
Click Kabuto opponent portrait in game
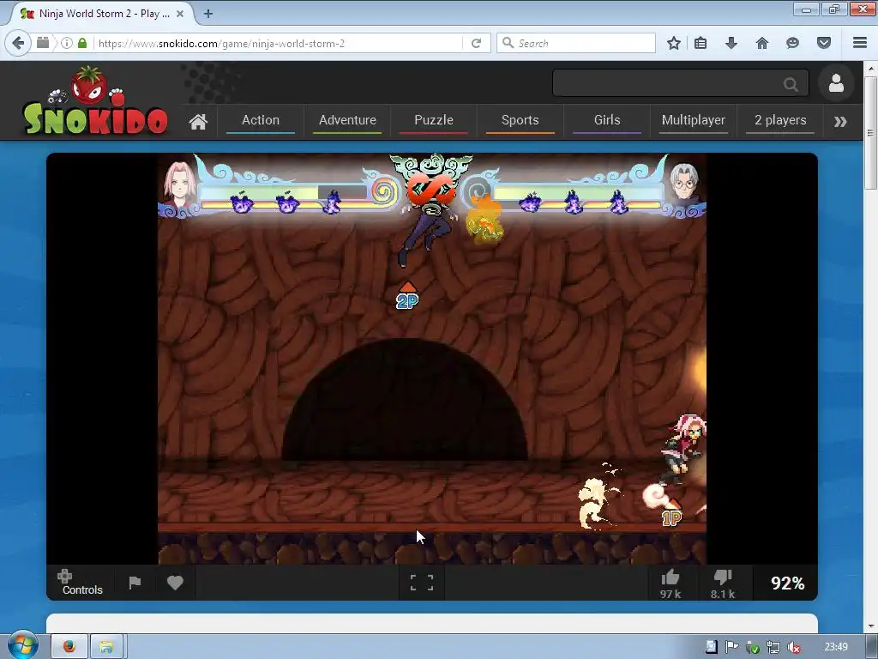[685, 184]
